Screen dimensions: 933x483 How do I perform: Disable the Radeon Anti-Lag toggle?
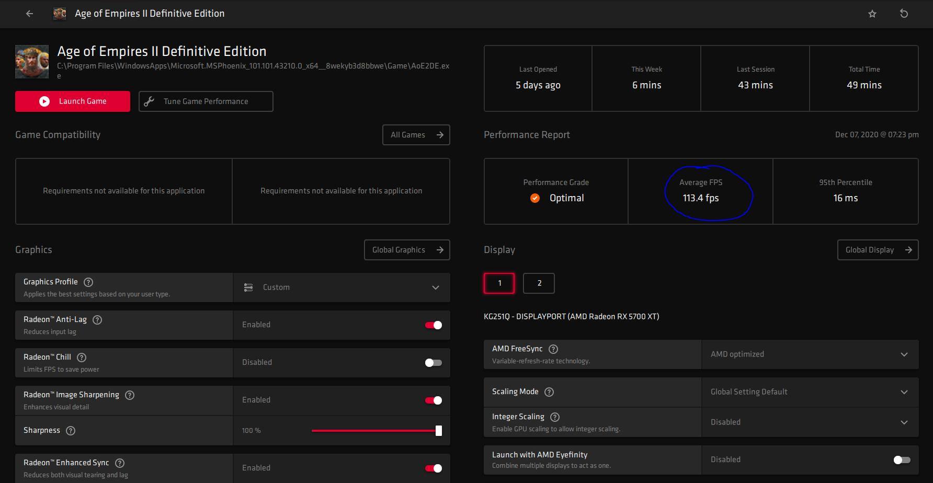tap(434, 325)
